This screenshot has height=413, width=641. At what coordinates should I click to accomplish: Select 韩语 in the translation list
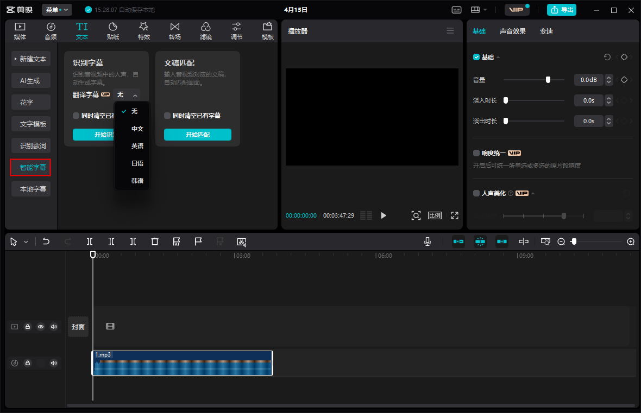[x=137, y=181]
